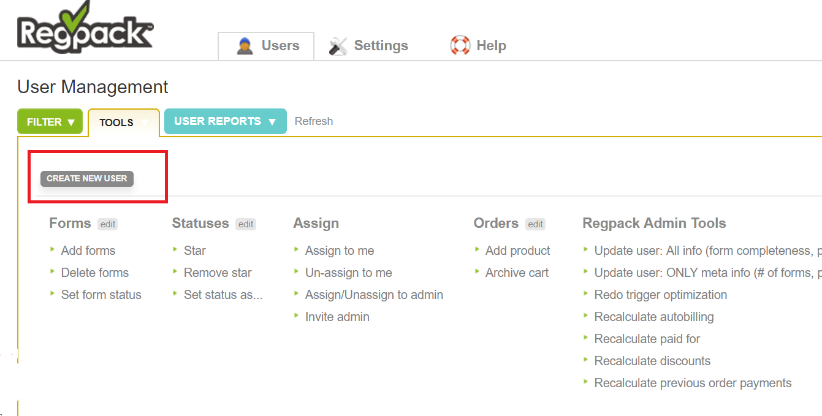Click edit badge next to Statuses
The height and width of the screenshot is (416, 822).
tap(246, 224)
